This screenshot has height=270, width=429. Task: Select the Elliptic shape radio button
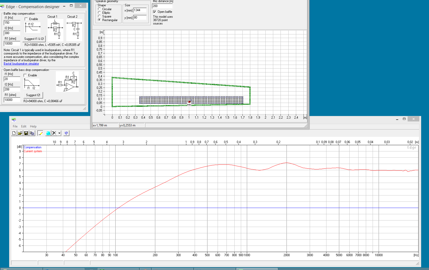click(99, 13)
